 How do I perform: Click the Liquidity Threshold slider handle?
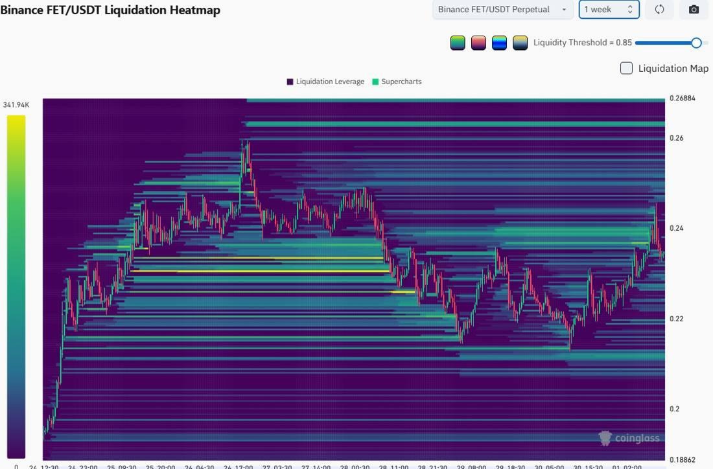tap(696, 43)
